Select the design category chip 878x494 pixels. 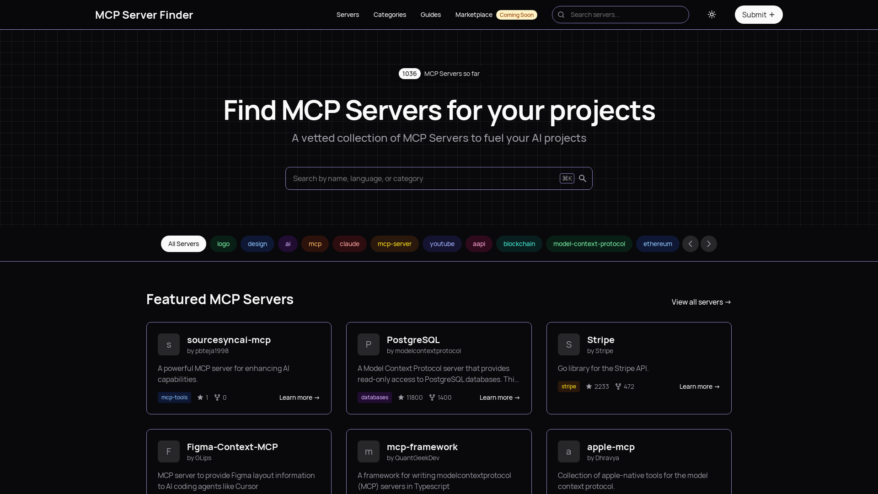[257, 244]
